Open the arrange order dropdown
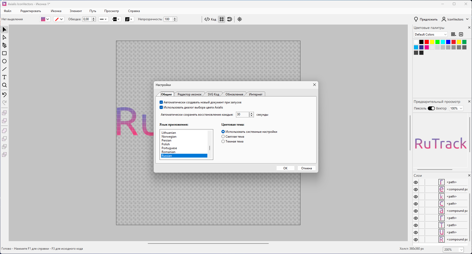The height and width of the screenshot is (254, 472). click(129, 19)
